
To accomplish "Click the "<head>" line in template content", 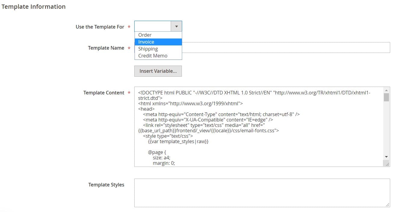I will [146, 109].
